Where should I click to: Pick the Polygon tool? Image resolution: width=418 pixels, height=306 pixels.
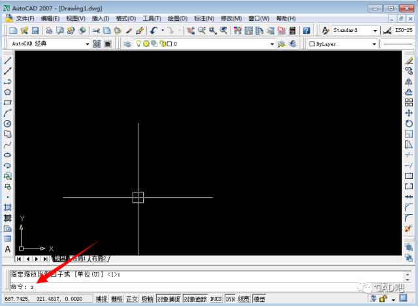[8, 92]
